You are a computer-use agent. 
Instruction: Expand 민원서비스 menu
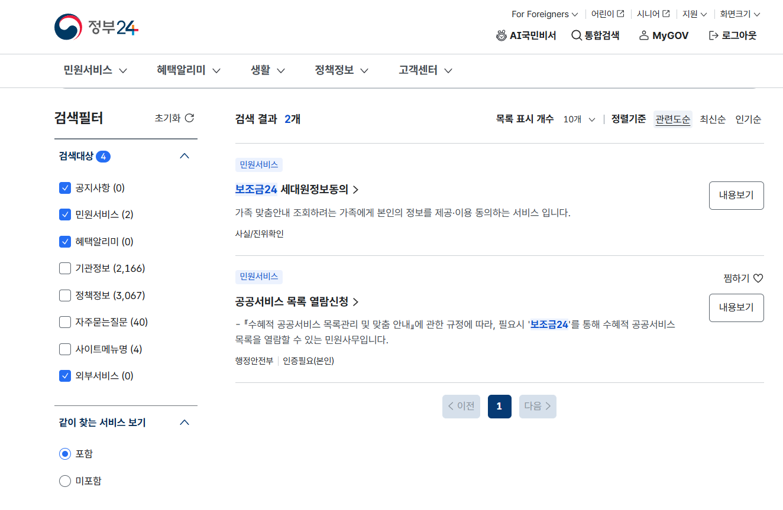point(95,70)
